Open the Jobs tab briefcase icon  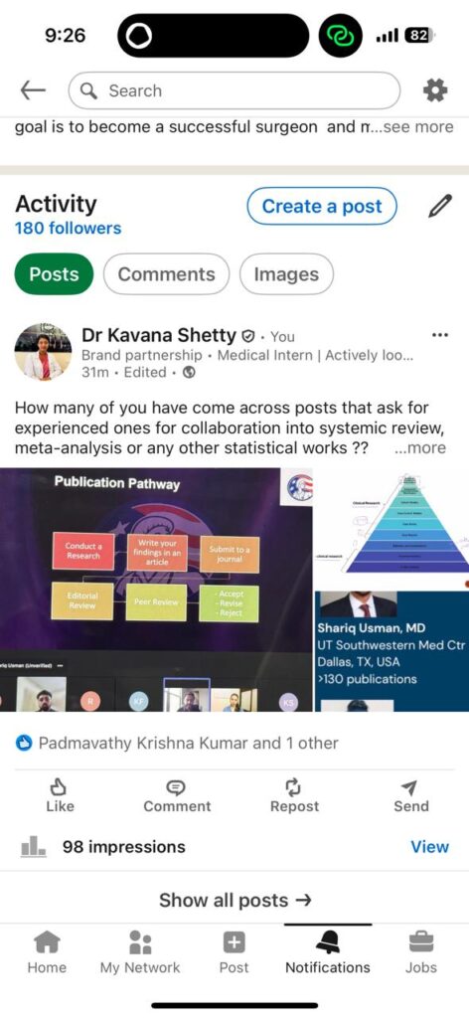(421, 940)
